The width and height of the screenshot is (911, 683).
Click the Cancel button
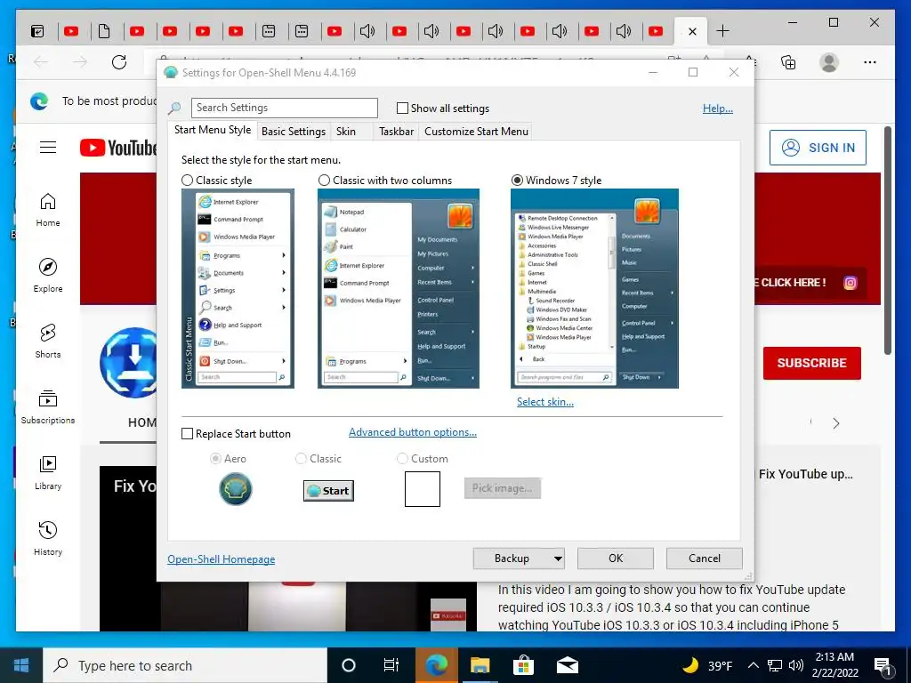(x=705, y=558)
